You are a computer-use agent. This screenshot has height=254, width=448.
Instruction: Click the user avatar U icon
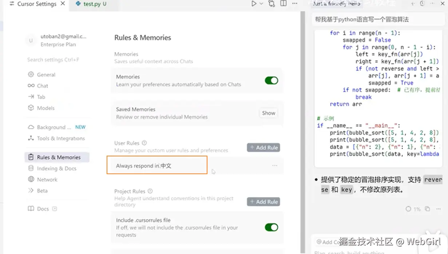click(x=31, y=40)
